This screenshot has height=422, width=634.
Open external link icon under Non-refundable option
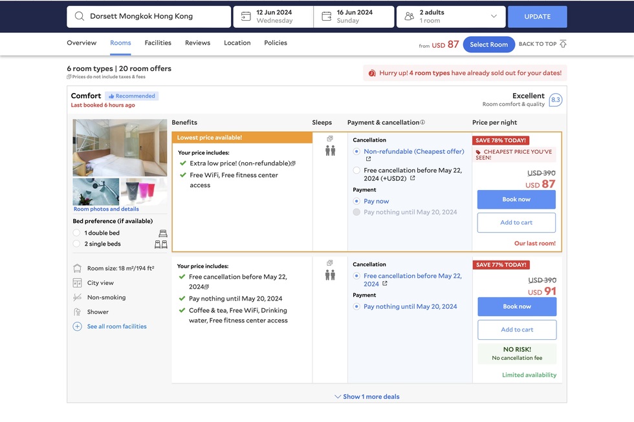pos(368,159)
